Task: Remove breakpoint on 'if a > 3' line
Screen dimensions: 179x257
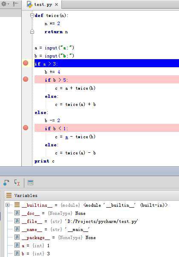Action: click(26, 63)
